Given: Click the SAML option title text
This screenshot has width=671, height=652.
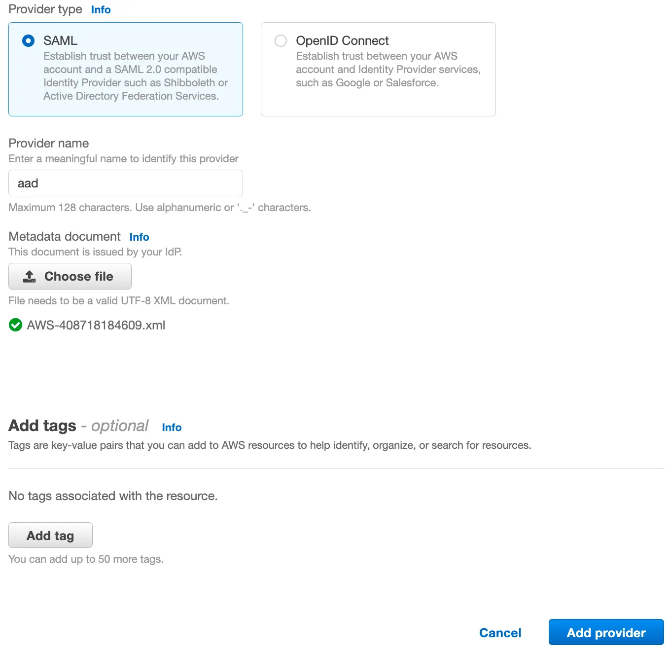Looking at the screenshot, I should pos(60,40).
